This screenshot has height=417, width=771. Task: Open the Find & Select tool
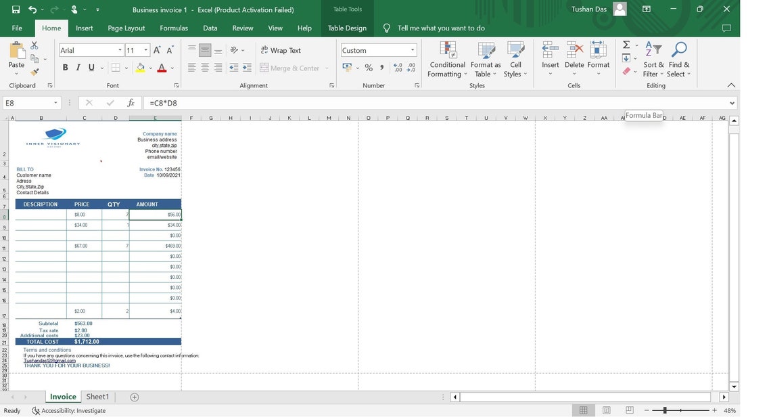click(678, 60)
